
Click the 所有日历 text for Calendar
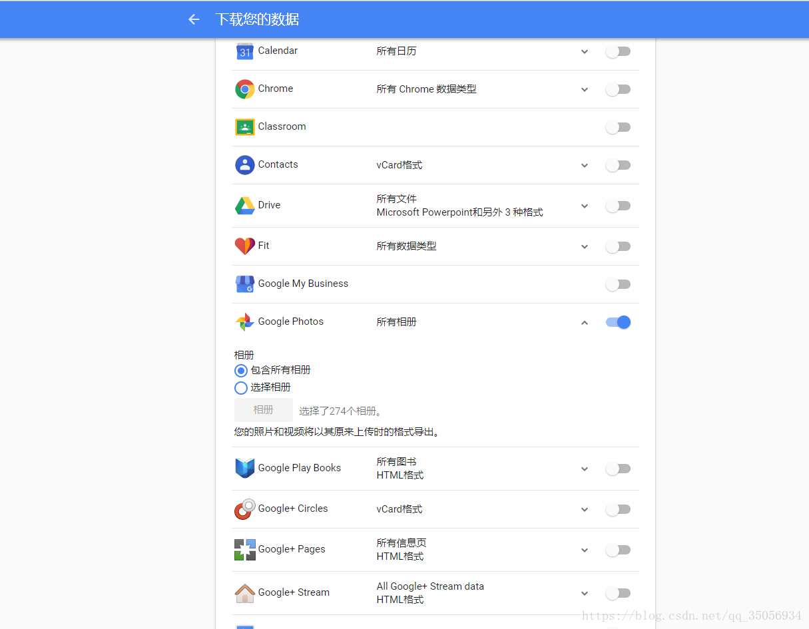[x=396, y=51]
